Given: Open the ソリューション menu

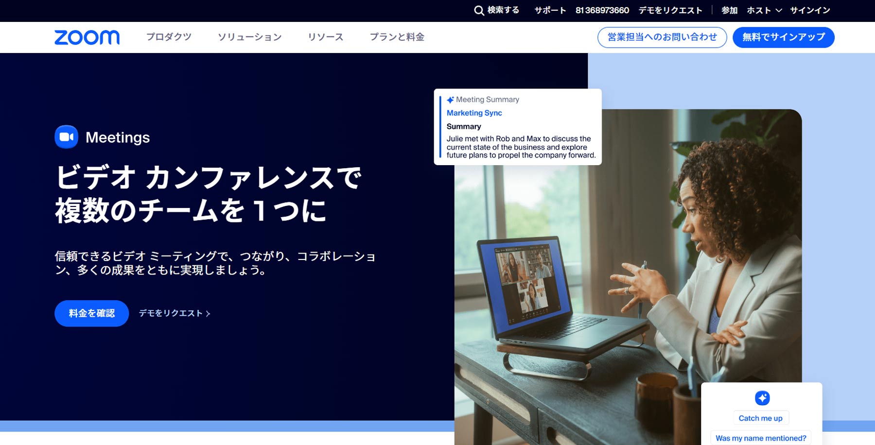Looking at the screenshot, I should [x=249, y=37].
